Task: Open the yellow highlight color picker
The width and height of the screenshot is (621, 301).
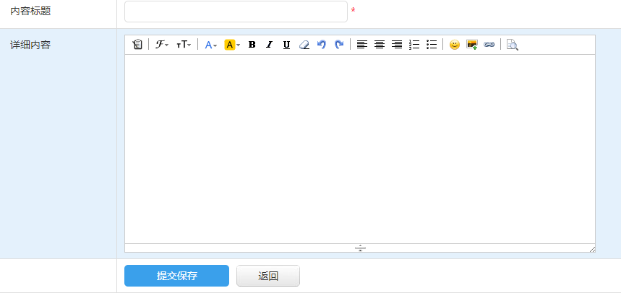Action: click(232, 45)
